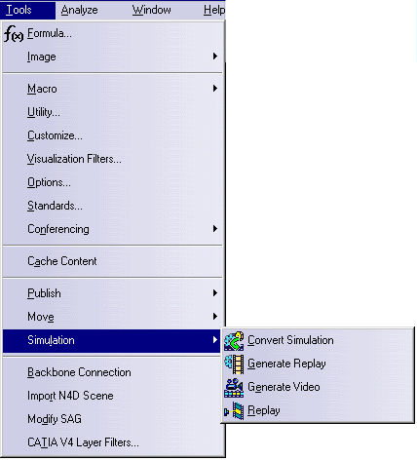Click the Generate Video camera icon
Viewport: 417px width, 460px height.
[x=234, y=388]
